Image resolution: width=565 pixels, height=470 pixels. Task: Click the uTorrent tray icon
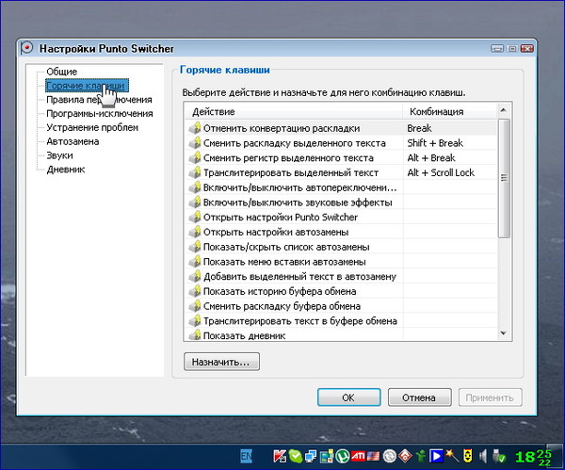tap(342, 456)
